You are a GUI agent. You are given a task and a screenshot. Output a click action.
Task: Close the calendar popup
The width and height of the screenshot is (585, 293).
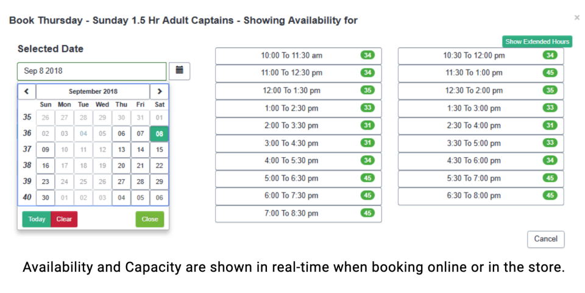[x=149, y=219]
